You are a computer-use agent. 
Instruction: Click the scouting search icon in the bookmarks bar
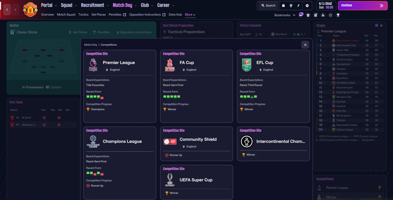coord(323,15)
